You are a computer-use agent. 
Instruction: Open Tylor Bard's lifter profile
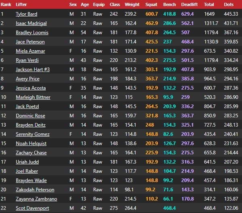point(26,14)
